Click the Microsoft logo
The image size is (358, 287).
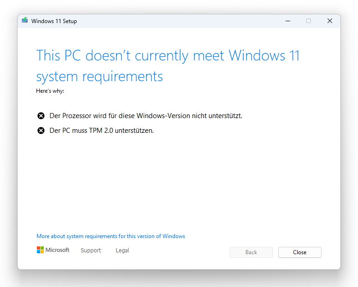coord(53,250)
